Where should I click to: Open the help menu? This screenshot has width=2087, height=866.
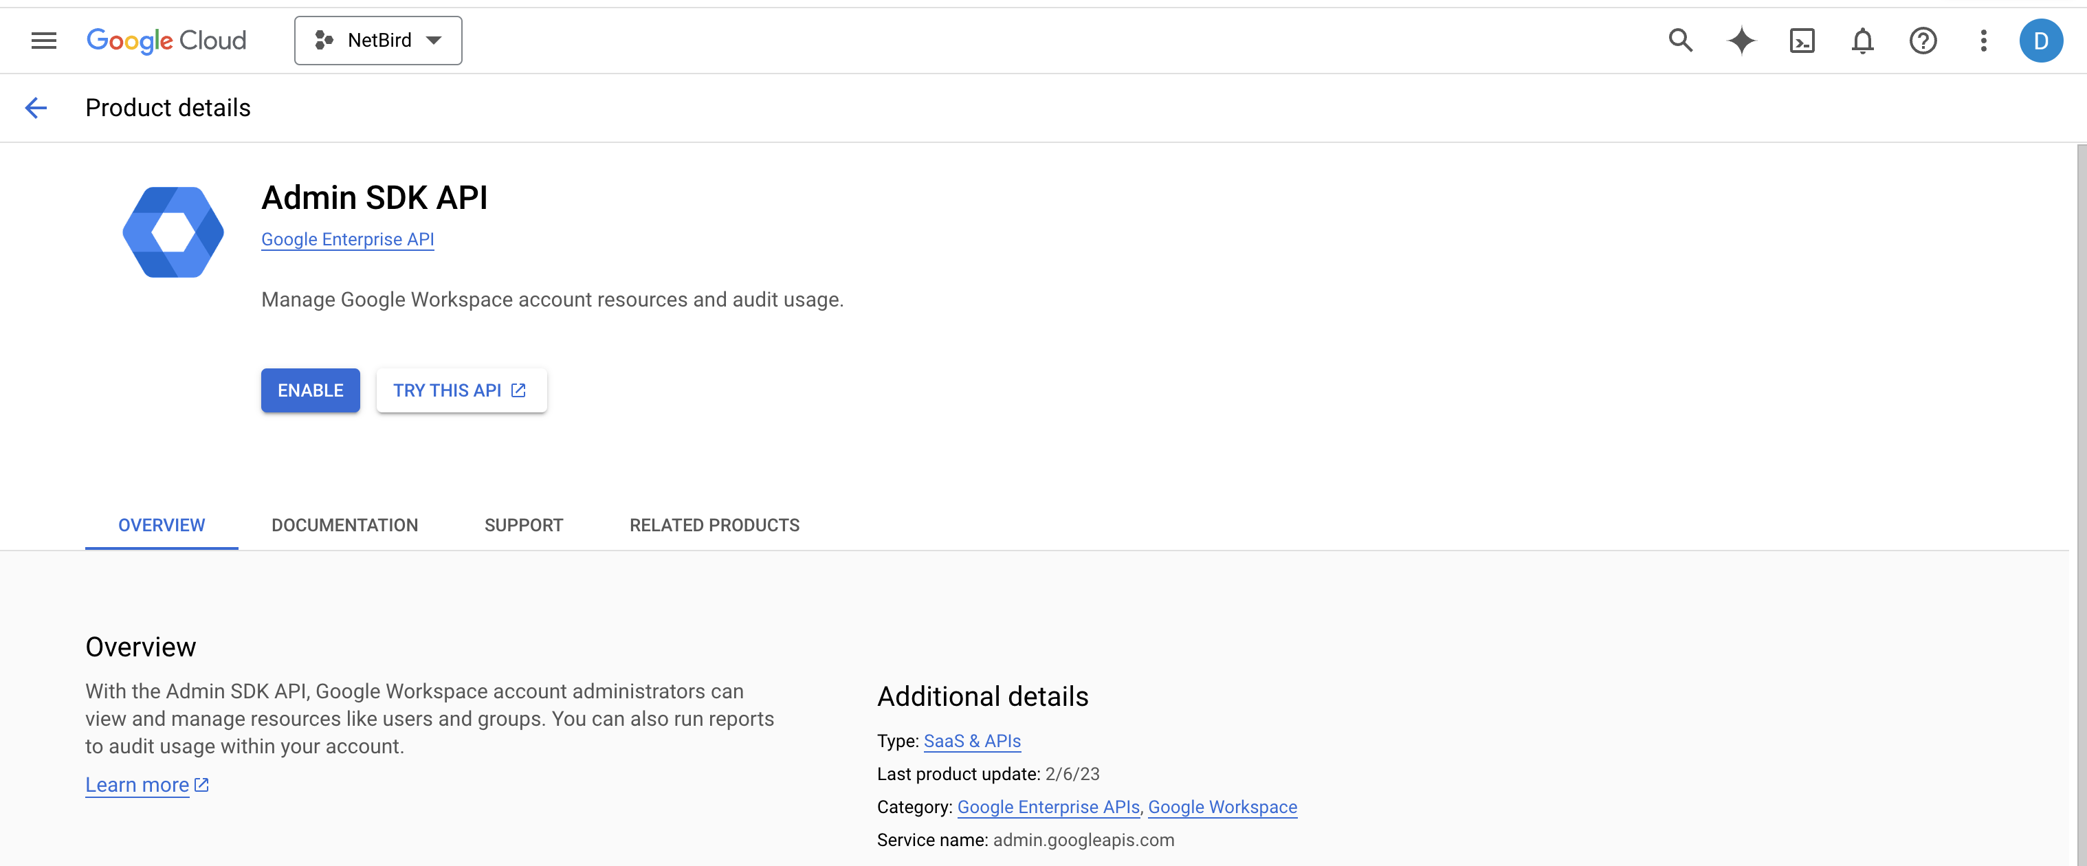1922,40
